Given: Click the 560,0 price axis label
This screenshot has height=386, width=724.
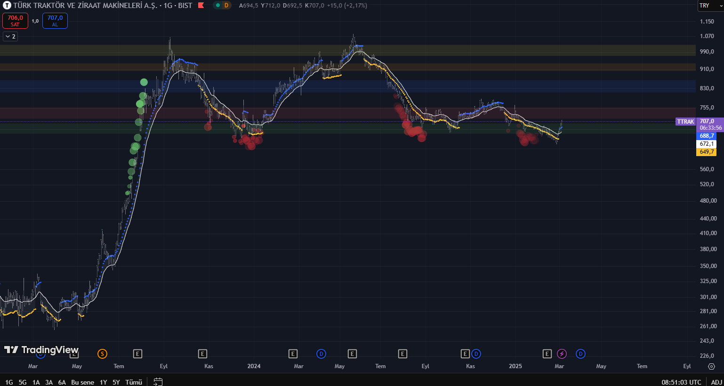Looking at the screenshot, I should point(707,169).
